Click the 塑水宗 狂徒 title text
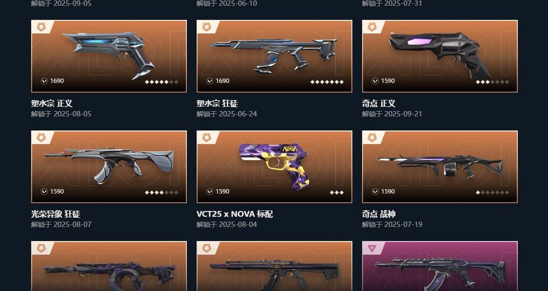The width and height of the screenshot is (548, 291). click(x=217, y=104)
